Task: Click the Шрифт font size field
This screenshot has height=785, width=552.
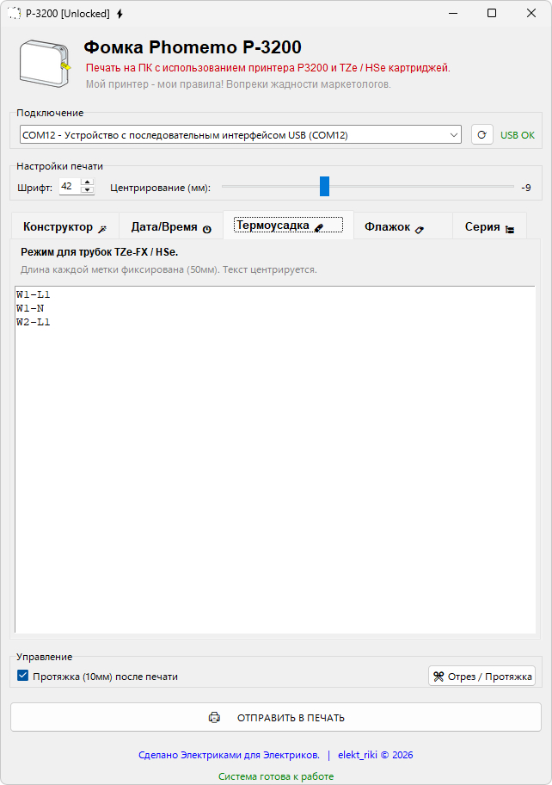Action: 69,186
